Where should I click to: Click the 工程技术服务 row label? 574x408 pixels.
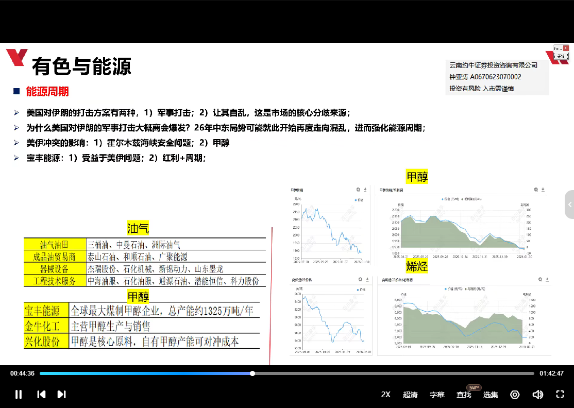(55, 281)
